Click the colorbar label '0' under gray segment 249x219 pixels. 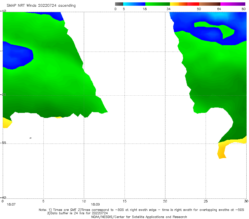pos(115,9)
